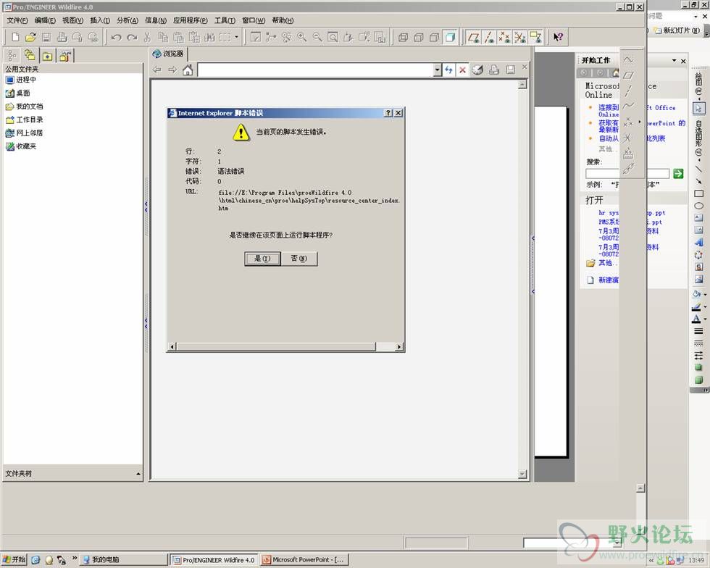Image resolution: width=710 pixels, height=568 pixels.
Task: Select 工作目录 in common folders
Action: pos(24,120)
